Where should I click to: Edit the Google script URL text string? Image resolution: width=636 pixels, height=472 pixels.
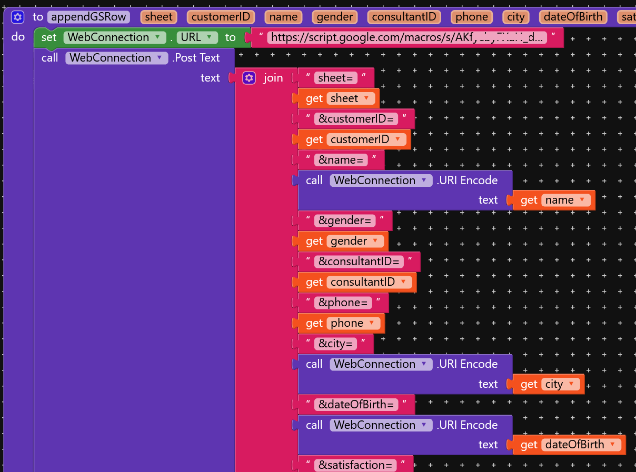tap(408, 37)
